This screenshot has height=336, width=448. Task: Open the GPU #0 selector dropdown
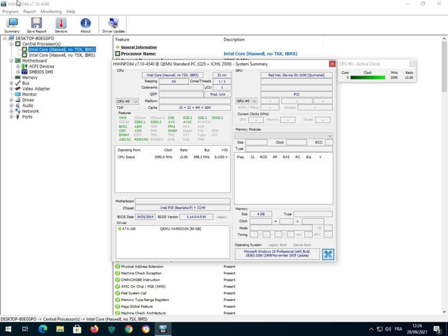point(246,101)
